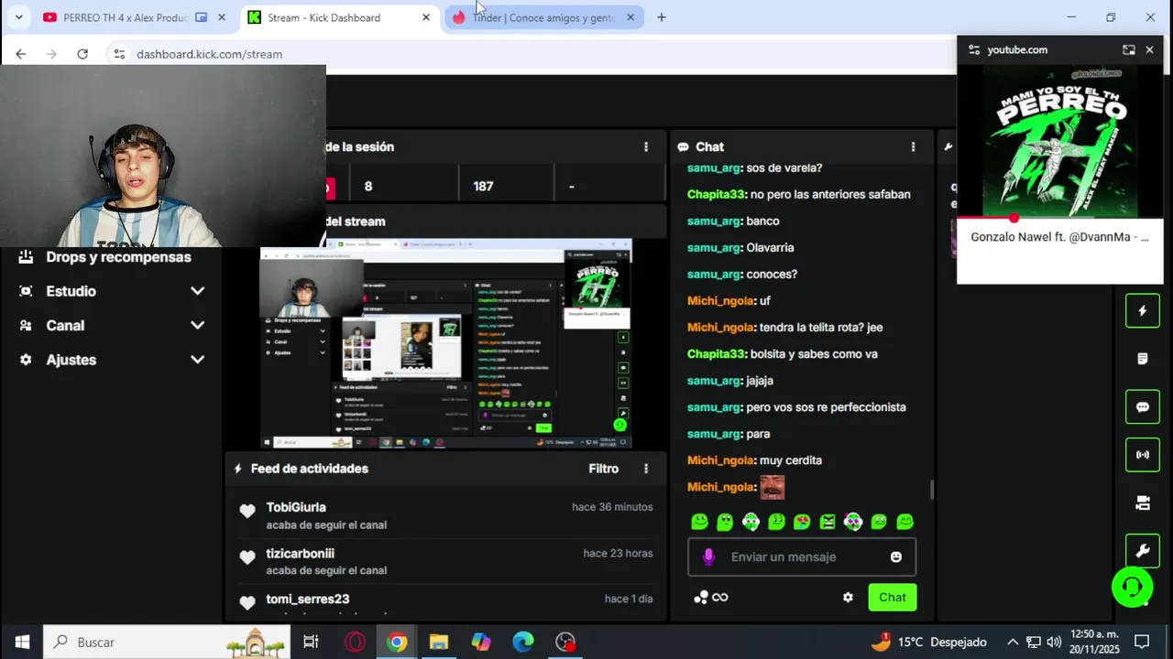
Task: Toggle the broadcast signal sidebar widget
Action: [x=1143, y=454]
